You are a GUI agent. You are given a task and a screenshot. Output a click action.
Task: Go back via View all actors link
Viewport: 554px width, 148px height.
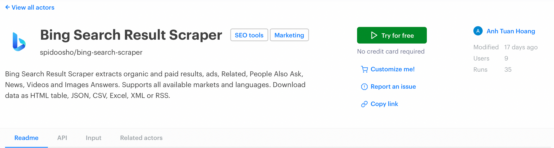(33, 7)
